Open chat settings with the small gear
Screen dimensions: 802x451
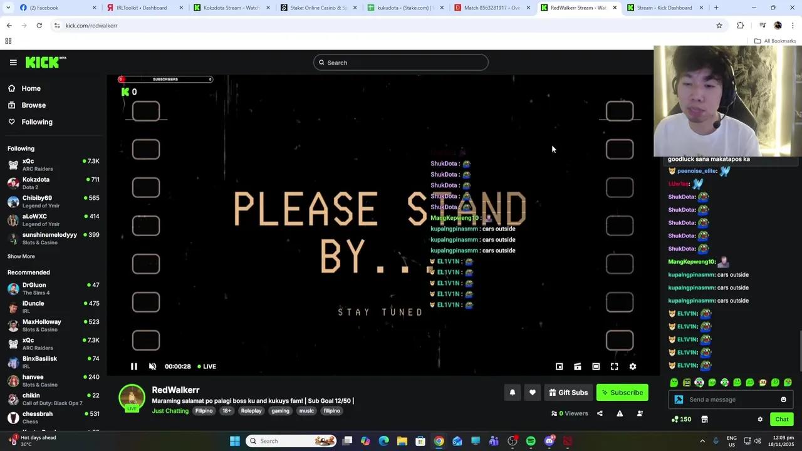click(x=760, y=419)
